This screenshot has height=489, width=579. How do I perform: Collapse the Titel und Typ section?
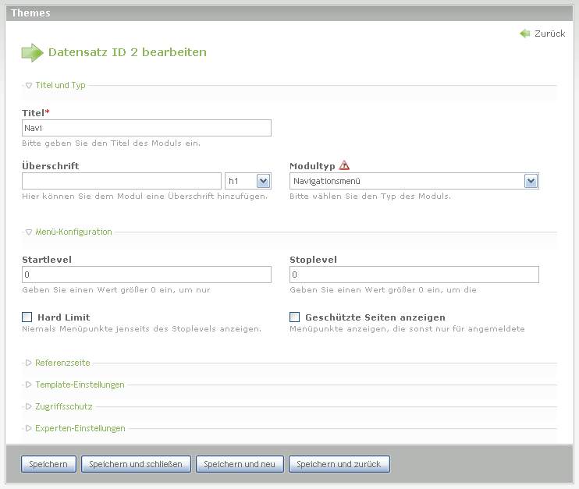coord(60,85)
